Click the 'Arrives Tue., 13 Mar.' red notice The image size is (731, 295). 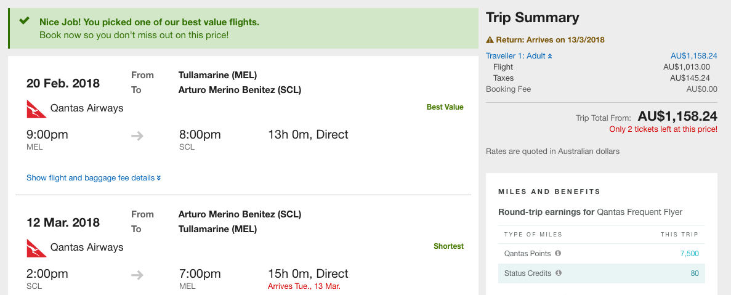coord(304,286)
